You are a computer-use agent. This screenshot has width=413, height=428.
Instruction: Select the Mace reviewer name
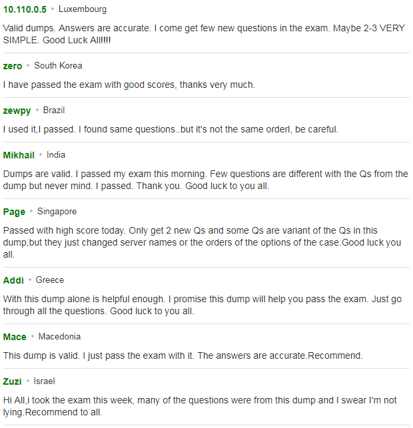coord(15,337)
